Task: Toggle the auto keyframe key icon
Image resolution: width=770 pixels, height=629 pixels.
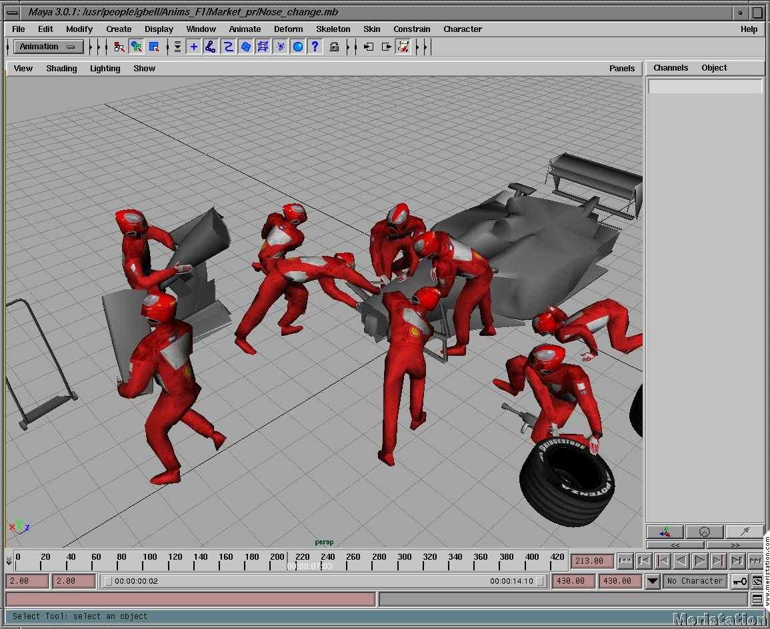Action: [x=740, y=582]
